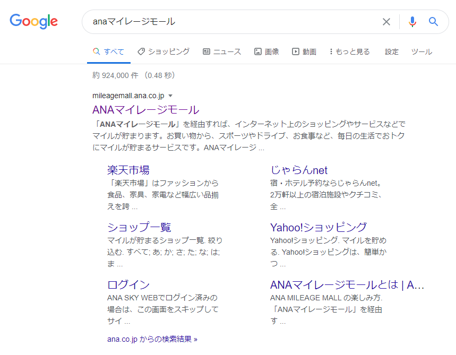
Task: Click the blue magnifier search icon
Action: tap(433, 22)
